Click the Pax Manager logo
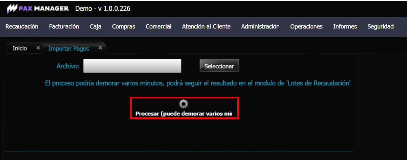 tap(38, 9)
